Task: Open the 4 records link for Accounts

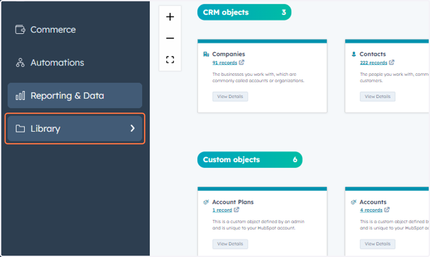Action: point(371,210)
